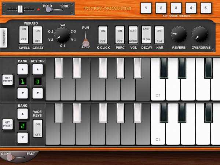This screenshot has width=220, height=165.
Task: Switch percussion Har 3rd/2nd
Action: tap(159, 35)
